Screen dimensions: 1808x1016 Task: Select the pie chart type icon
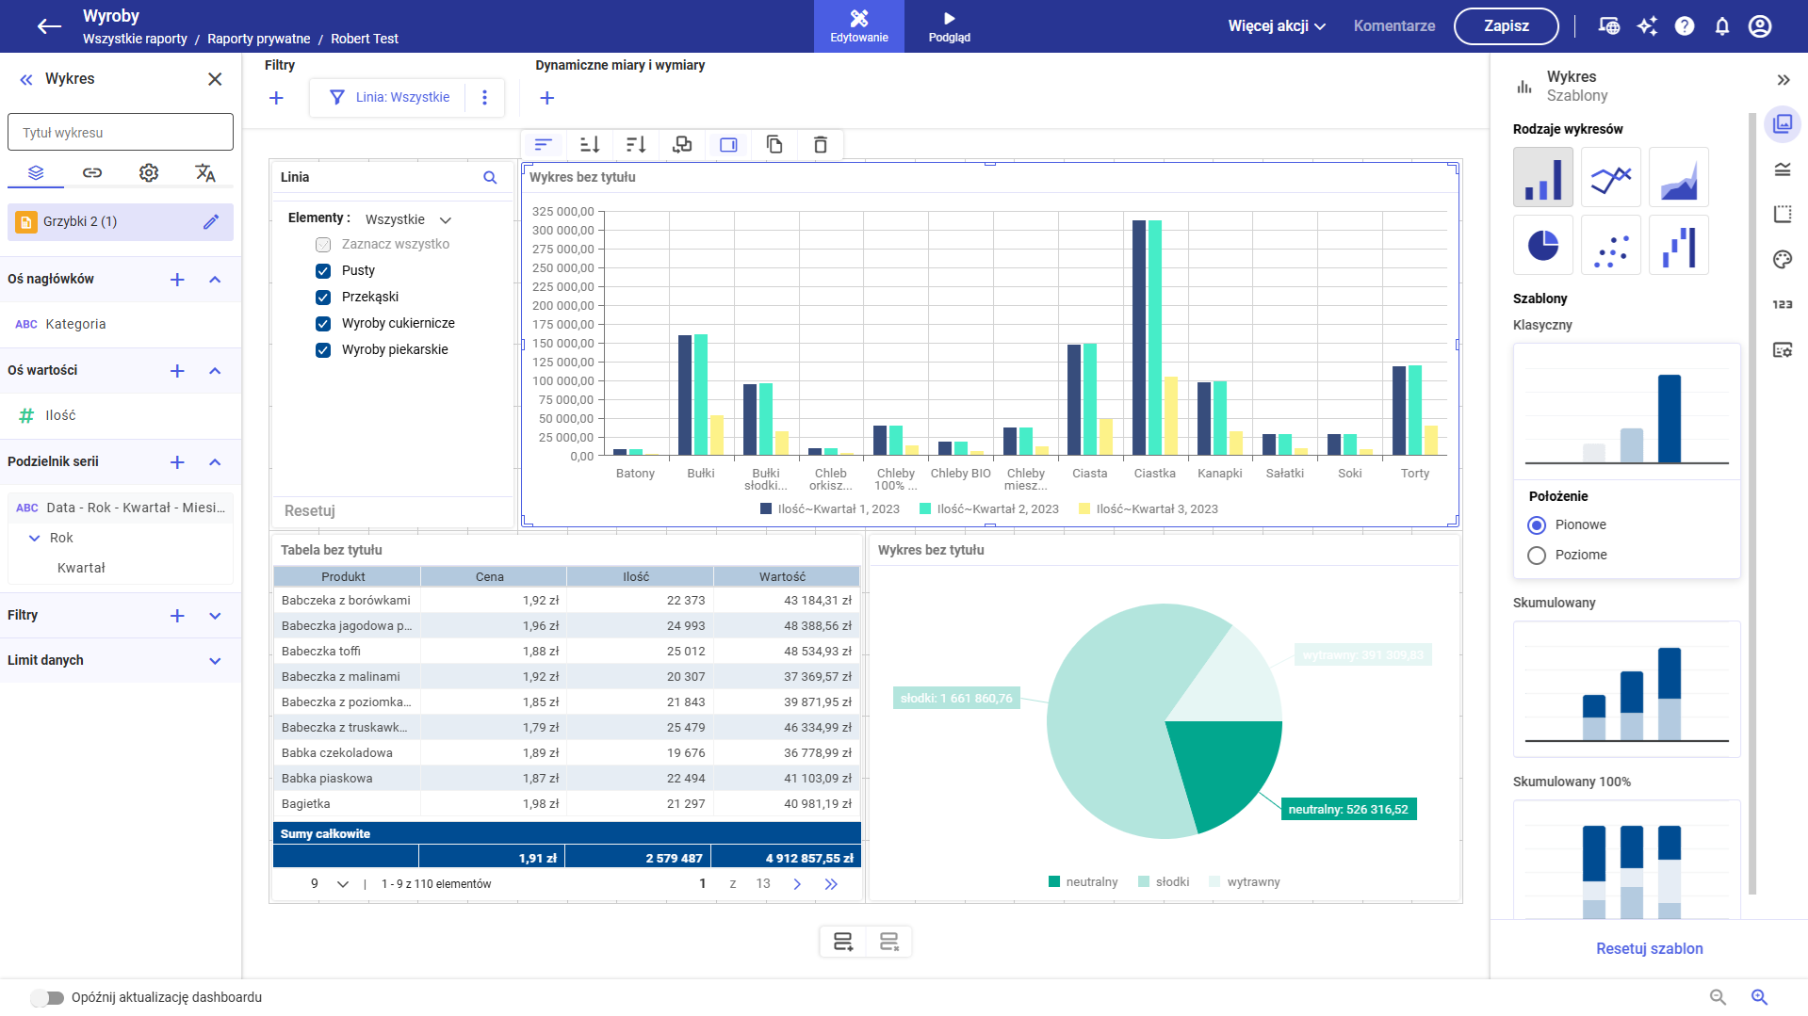[1542, 245]
